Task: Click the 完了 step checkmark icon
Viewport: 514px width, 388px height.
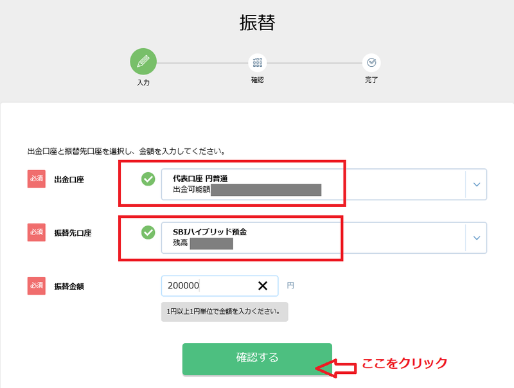Action: click(x=371, y=62)
